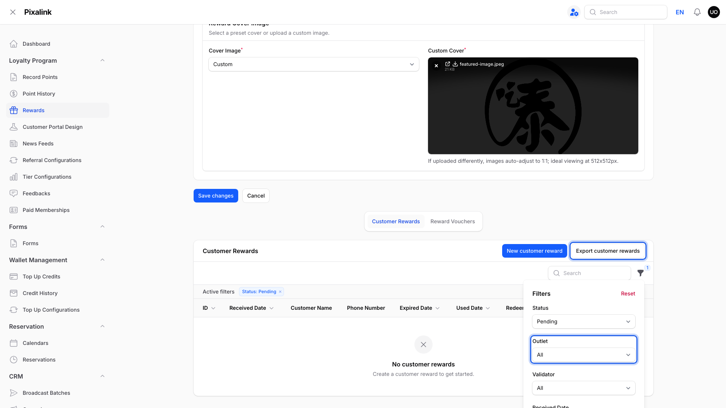
Task: Switch to the Reward Vouchers tab
Action: (x=453, y=221)
